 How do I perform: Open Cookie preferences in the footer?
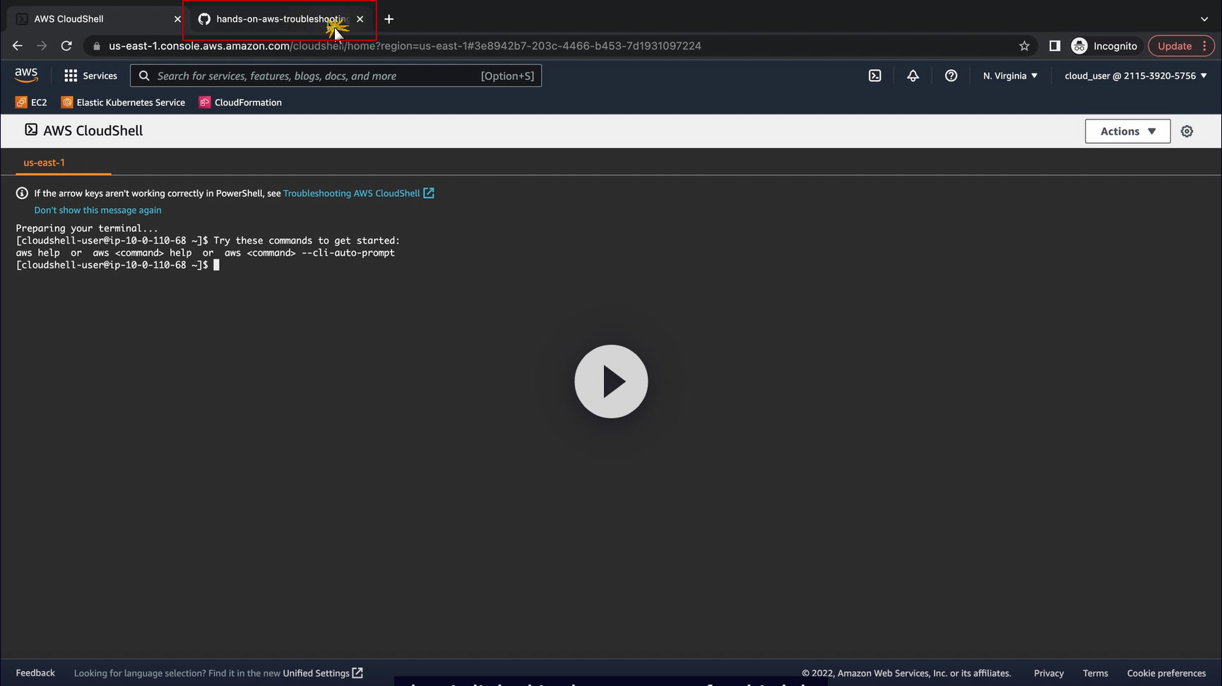point(1166,673)
